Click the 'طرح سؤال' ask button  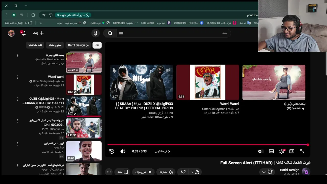click(144, 172)
